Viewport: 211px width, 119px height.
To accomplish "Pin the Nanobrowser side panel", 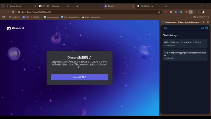I will 203,22.
